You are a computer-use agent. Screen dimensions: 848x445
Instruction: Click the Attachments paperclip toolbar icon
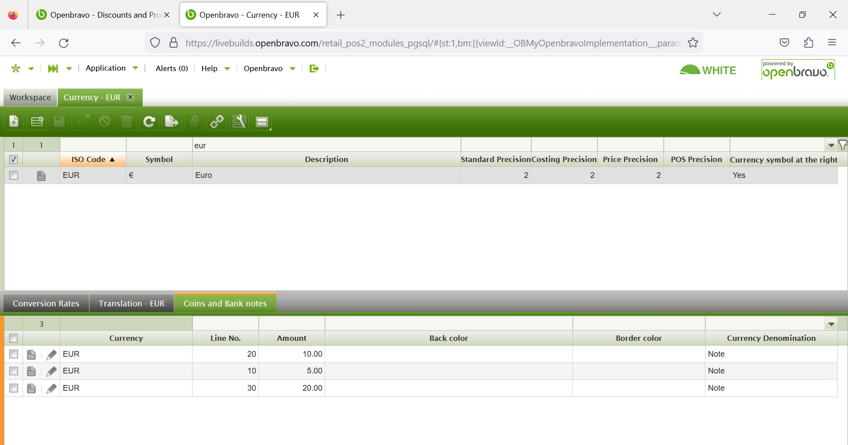194,121
